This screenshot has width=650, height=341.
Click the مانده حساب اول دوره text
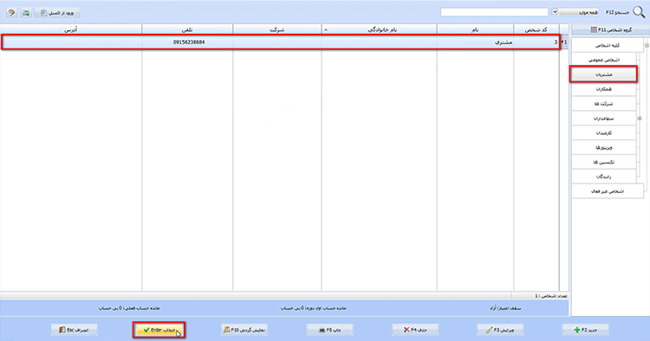tap(313, 308)
